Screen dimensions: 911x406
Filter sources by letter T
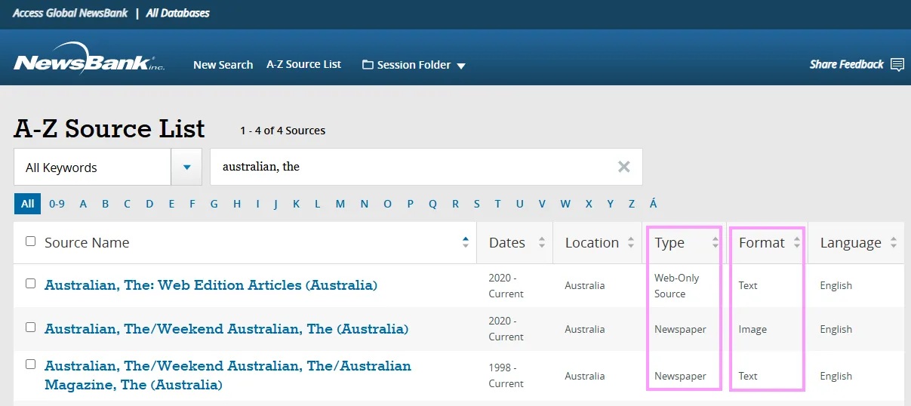497,204
